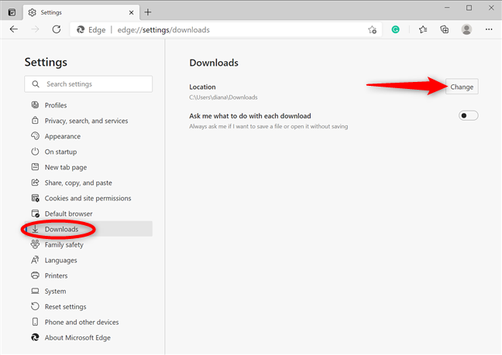This screenshot has height=355, width=502.
Task: Click the Search settings field
Action: coord(88,84)
